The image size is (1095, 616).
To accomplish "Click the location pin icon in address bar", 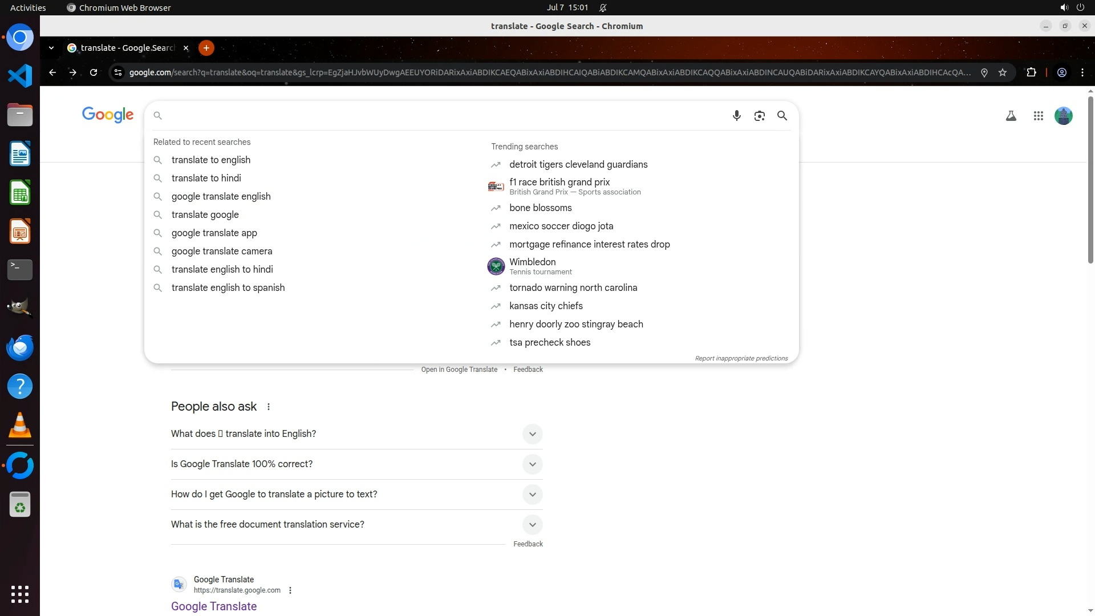I will click(984, 72).
